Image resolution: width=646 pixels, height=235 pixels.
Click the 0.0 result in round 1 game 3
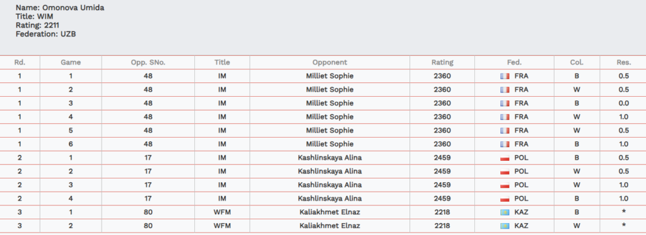click(623, 103)
